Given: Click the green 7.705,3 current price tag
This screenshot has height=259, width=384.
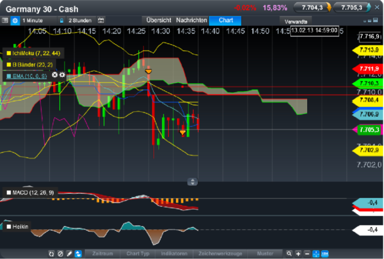Looking at the screenshot, I should tap(369, 130).
